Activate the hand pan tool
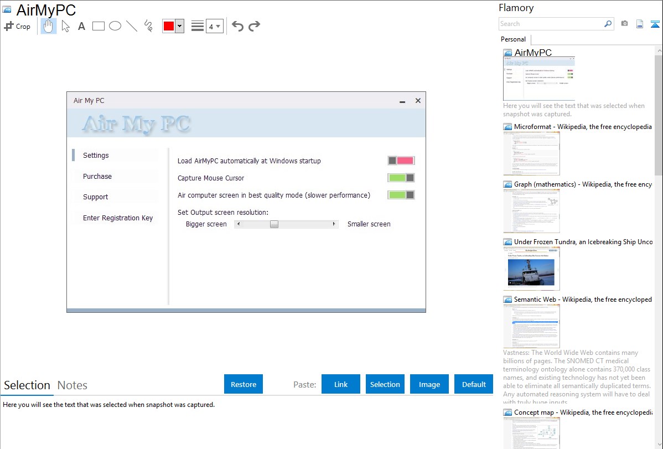This screenshot has width=663, height=449. (48, 26)
